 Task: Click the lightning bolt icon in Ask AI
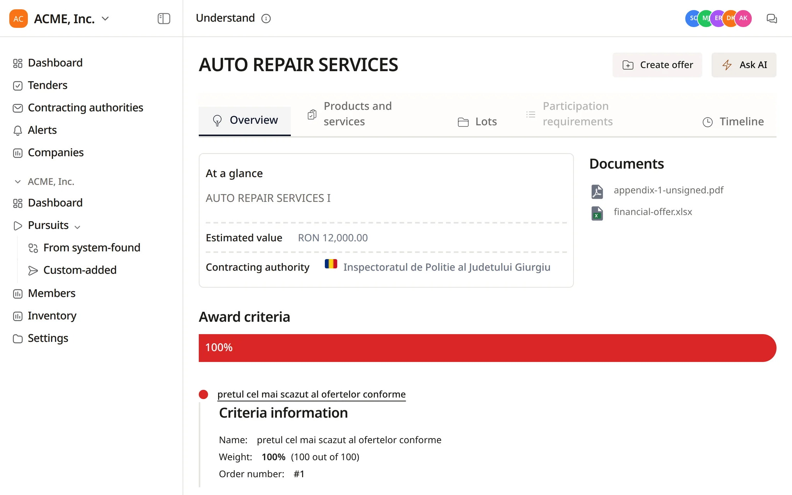point(727,65)
